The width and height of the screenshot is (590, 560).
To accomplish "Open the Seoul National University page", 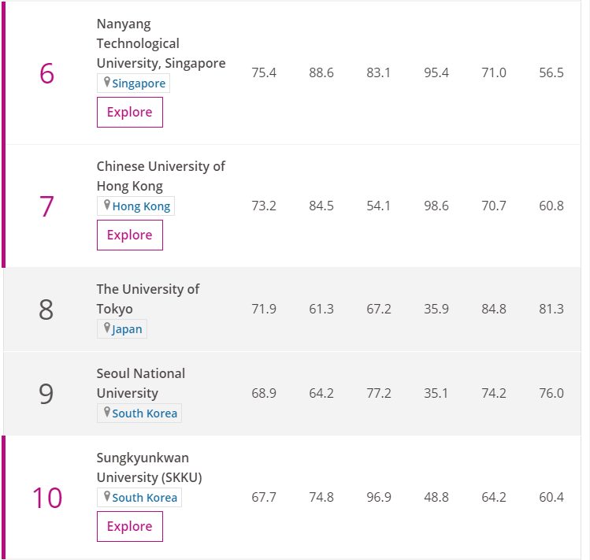I will (140, 383).
